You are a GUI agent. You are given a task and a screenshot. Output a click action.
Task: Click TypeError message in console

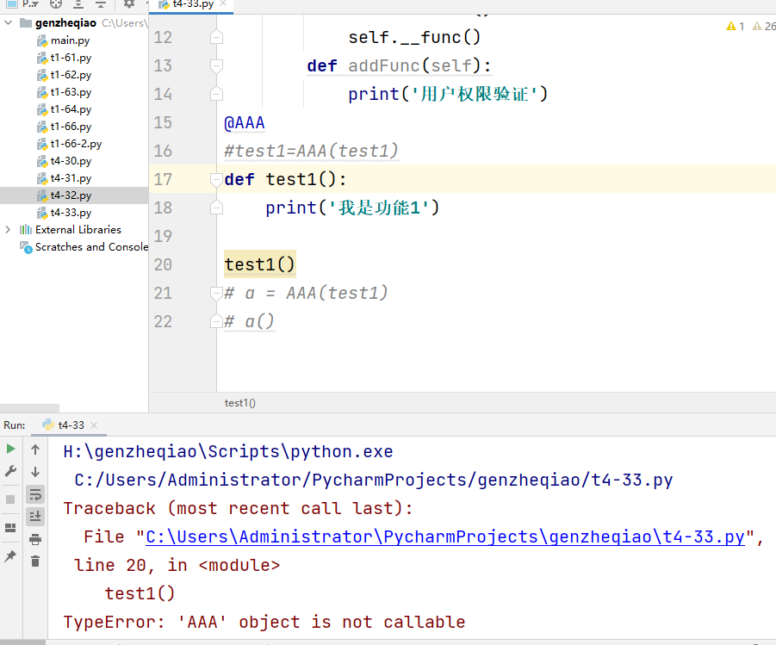pyautogui.click(x=264, y=623)
